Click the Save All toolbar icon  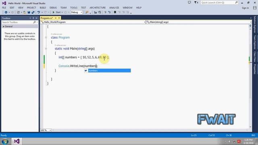[x=33, y=12]
